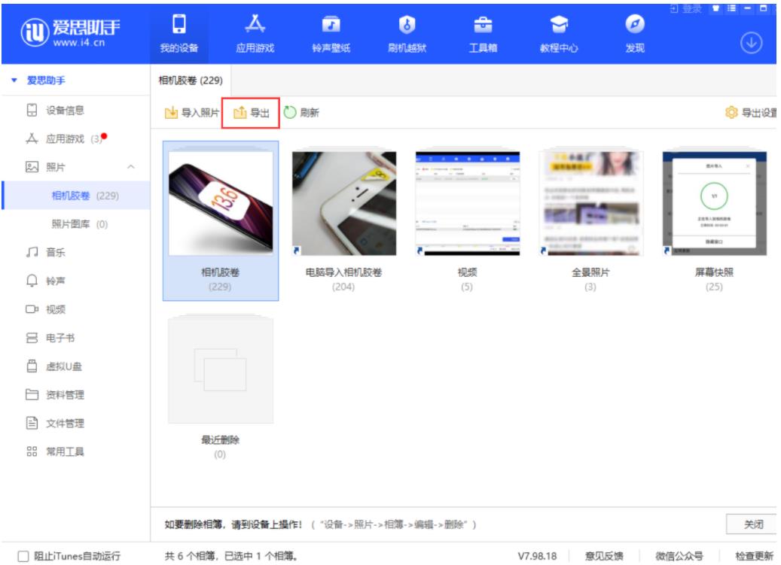The width and height of the screenshot is (781, 565).
Task: Refresh the album list with 刷新
Action: [301, 113]
